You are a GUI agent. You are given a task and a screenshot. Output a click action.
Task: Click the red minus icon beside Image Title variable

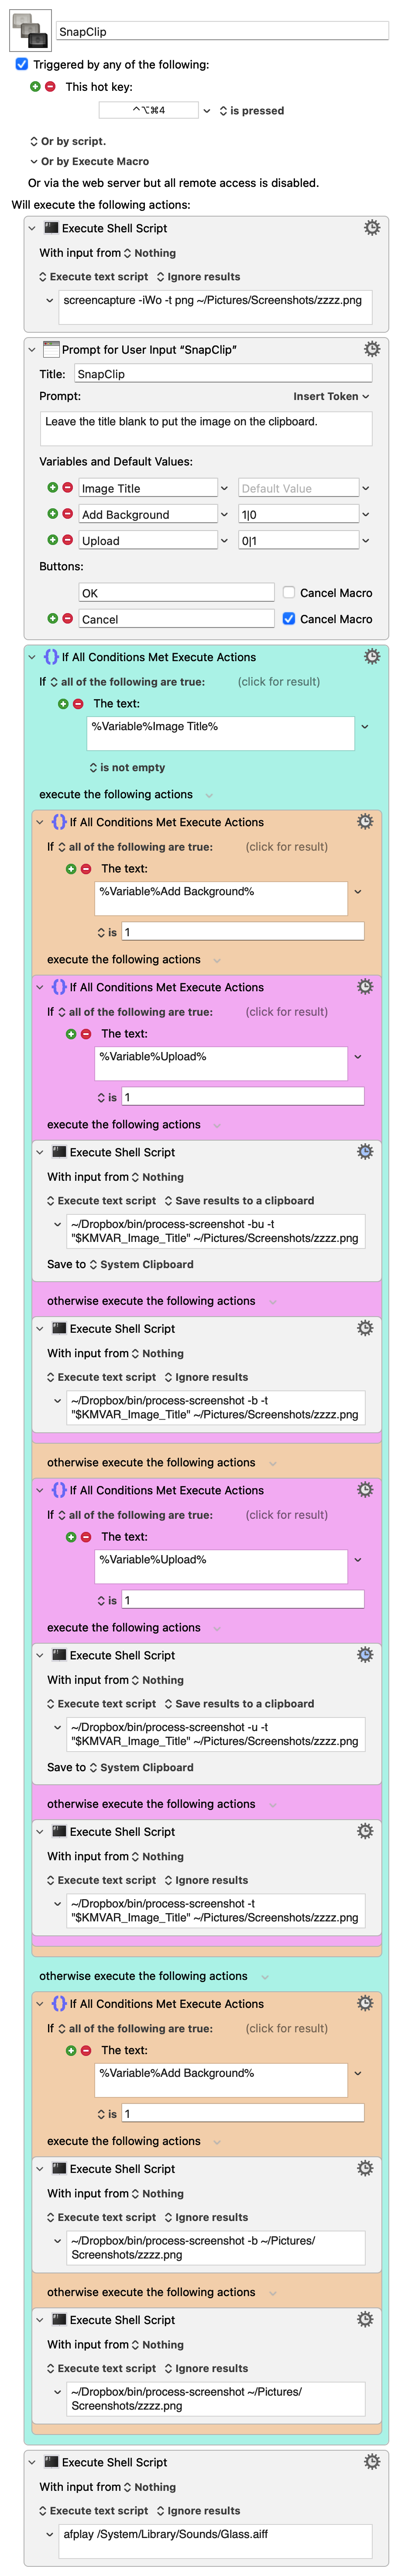tap(67, 488)
